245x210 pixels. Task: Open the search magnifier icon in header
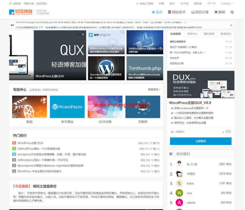[x=232, y=12]
